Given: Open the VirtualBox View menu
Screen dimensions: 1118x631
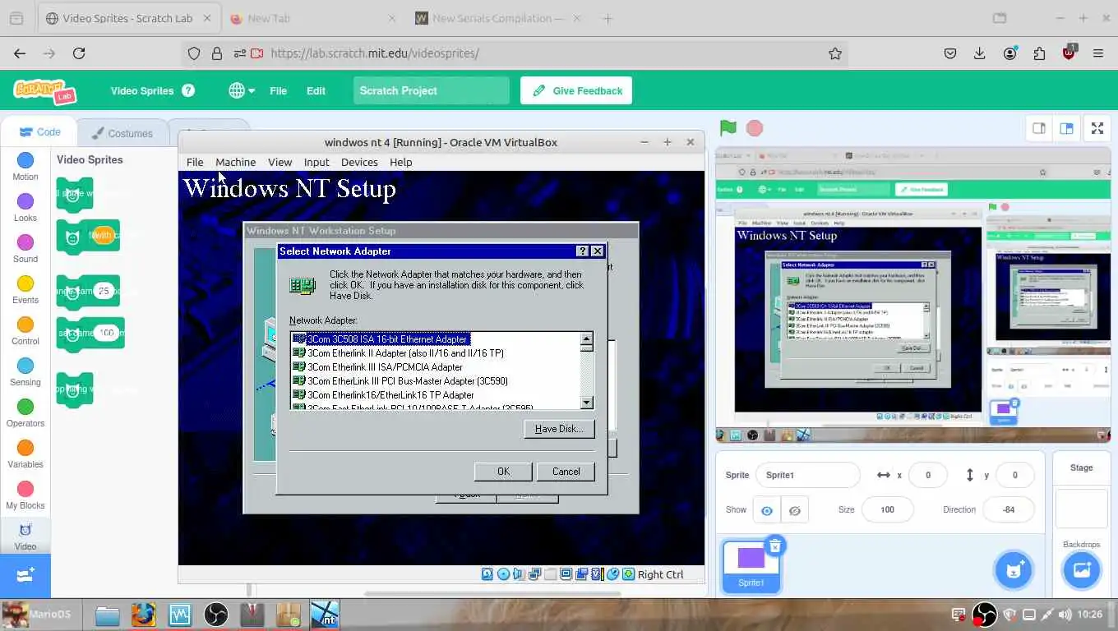Looking at the screenshot, I should pos(279,162).
